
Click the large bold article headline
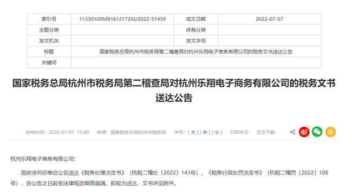[174, 90]
